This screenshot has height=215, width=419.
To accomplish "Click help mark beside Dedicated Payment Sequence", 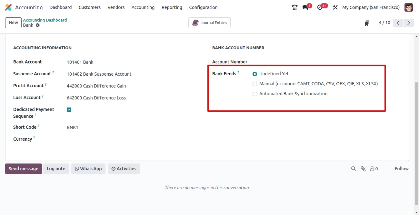I will pos(35,115).
